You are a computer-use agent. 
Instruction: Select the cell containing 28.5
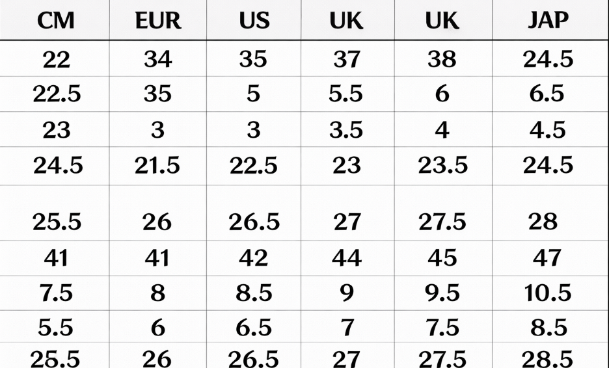point(548,358)
